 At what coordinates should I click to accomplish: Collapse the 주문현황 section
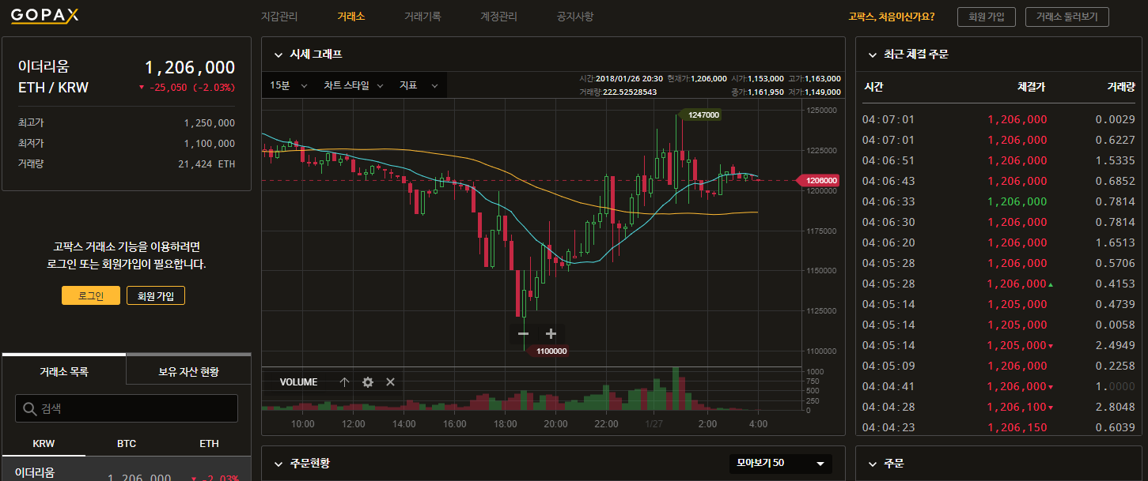278,464
